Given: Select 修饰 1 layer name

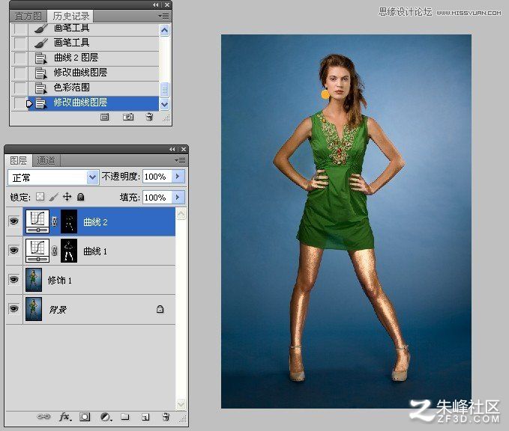Looking at the screenshot, I should 60,281.
